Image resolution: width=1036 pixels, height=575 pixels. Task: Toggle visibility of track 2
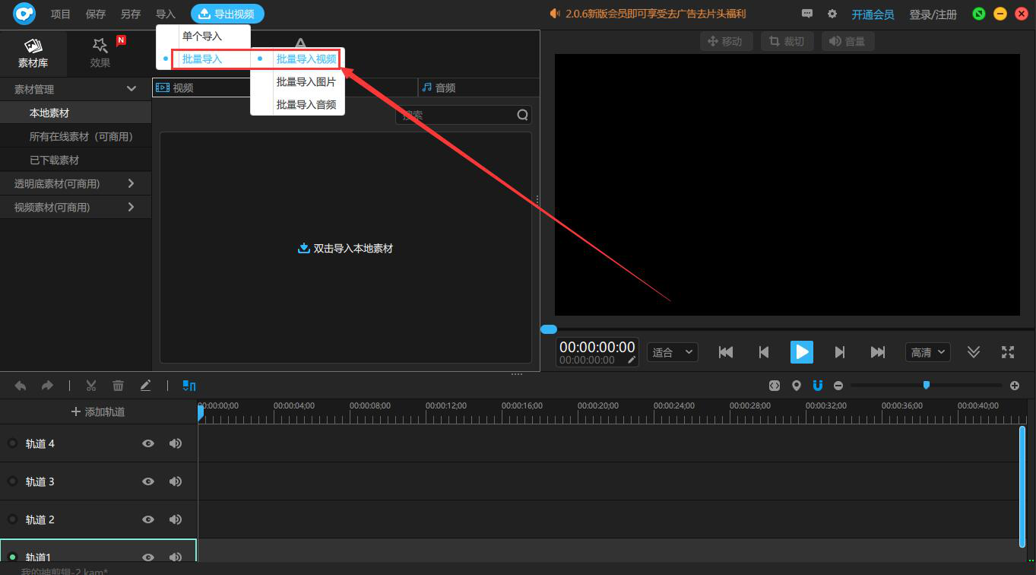pyautogui.click(x=148, y=519)
